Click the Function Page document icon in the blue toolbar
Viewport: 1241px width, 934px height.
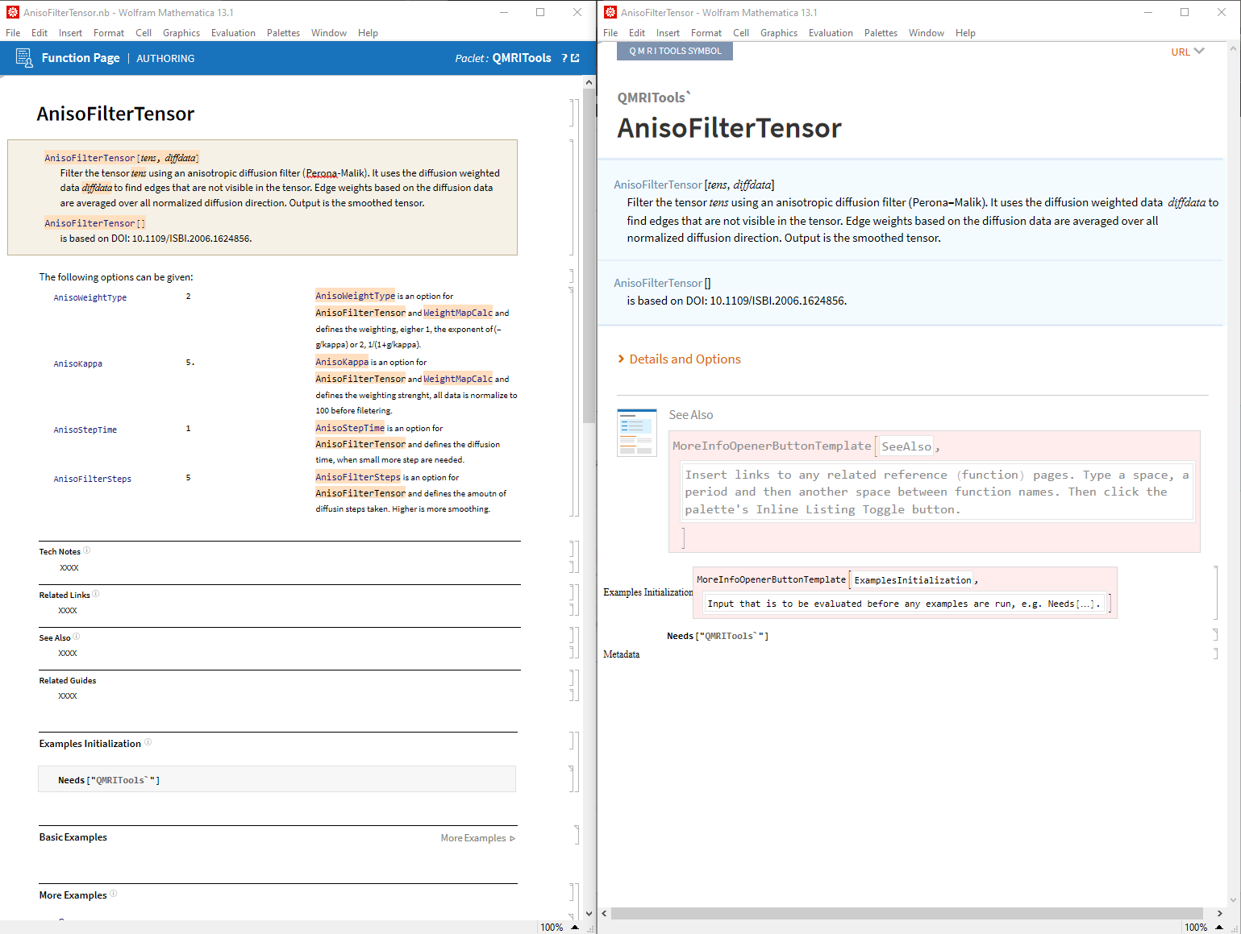(x=24, y=58)
